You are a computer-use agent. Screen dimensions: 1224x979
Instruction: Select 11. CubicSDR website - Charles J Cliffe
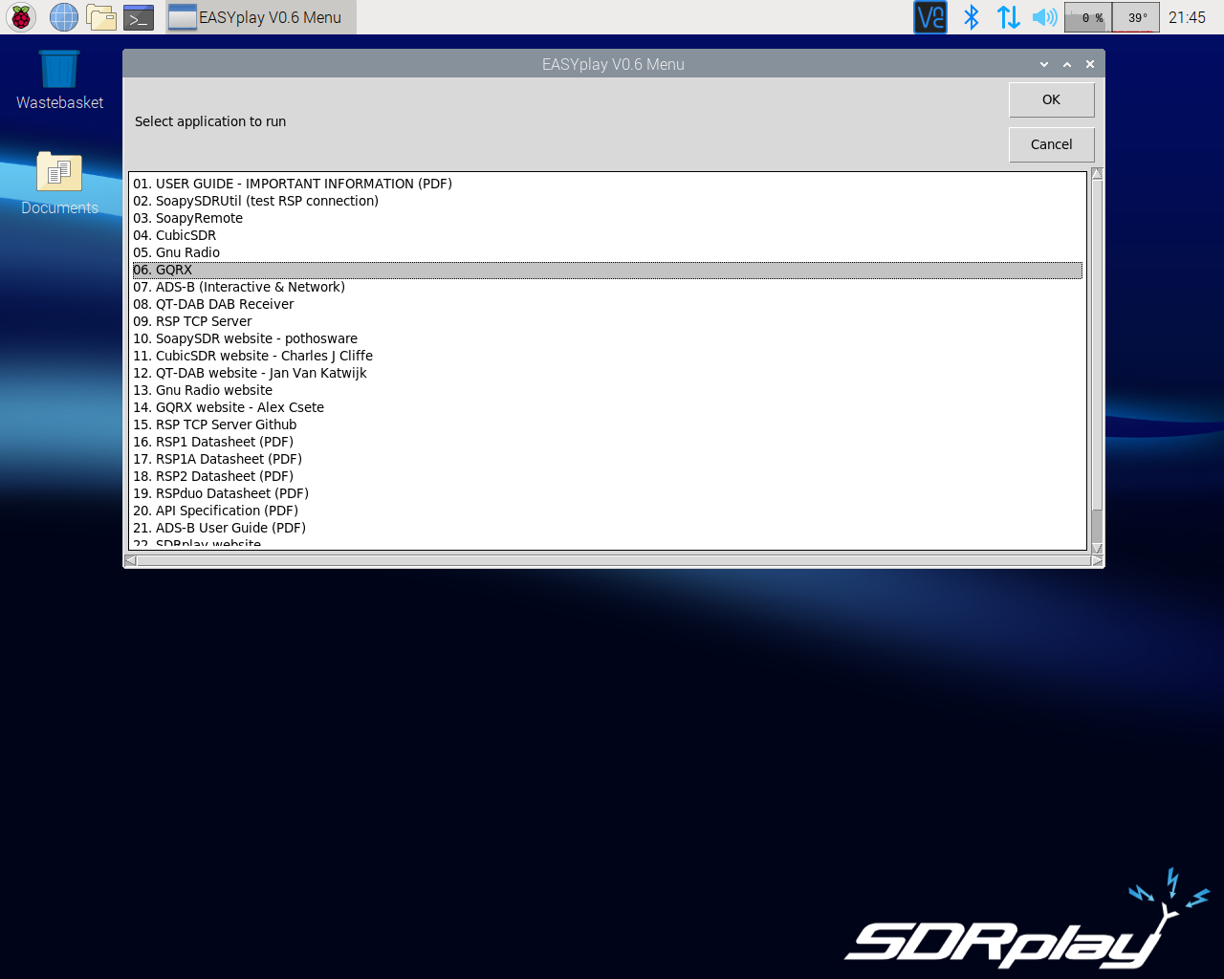[x=607, y=356]
